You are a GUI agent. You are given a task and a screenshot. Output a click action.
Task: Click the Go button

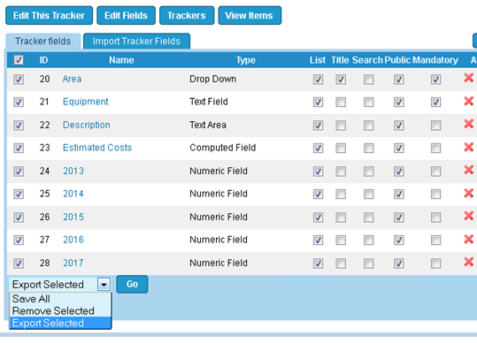[x=132, y=284]
